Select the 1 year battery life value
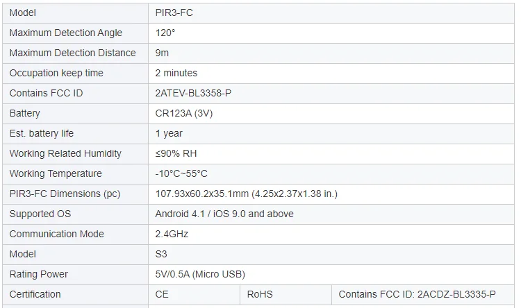This screenshot has height=308, width=521. click(x=169, y=133)
